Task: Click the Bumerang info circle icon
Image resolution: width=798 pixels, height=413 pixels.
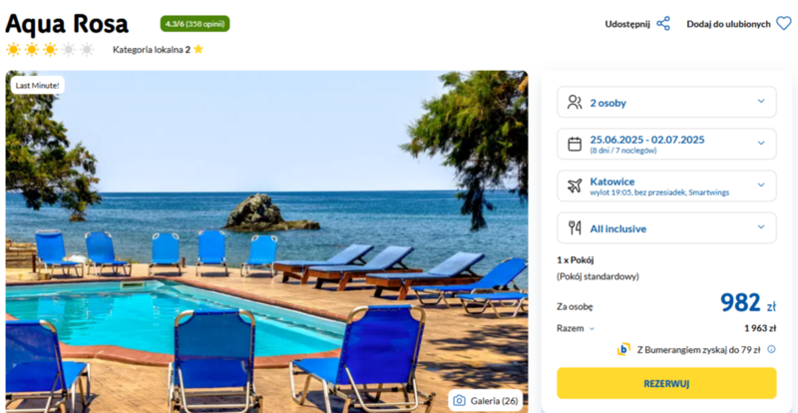Action: click(x=771, y=349)
